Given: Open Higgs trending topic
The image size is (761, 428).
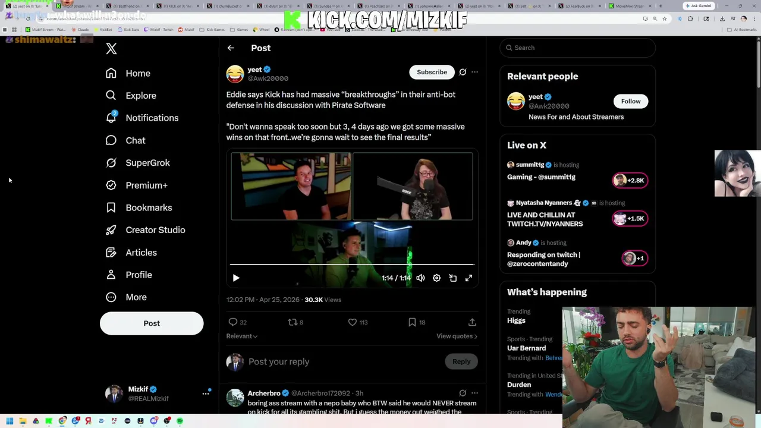Looking at the screenshot, I should [x=516, y=320].
